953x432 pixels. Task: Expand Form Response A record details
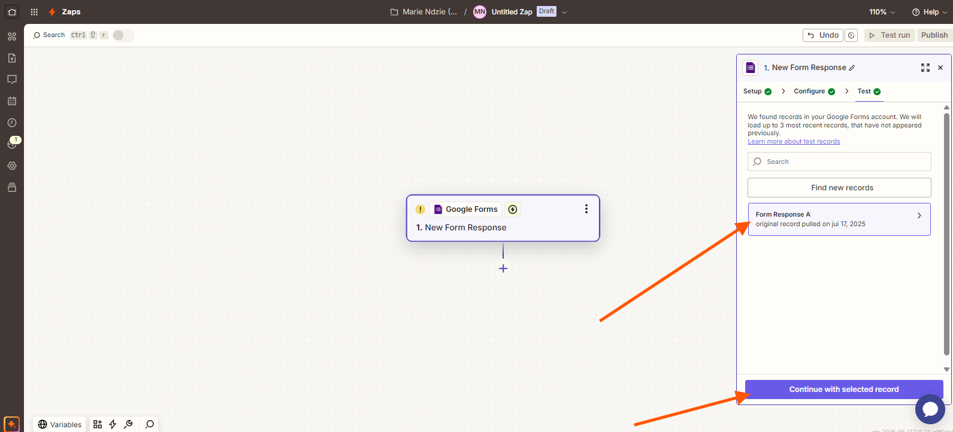pyautogui.click(x=919, y=215)
